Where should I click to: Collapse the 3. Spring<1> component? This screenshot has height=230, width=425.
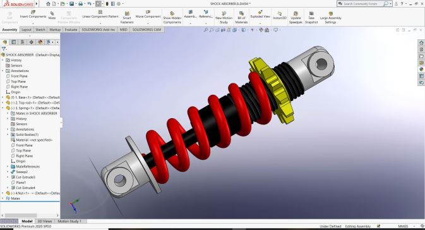[x=3, y=108]
